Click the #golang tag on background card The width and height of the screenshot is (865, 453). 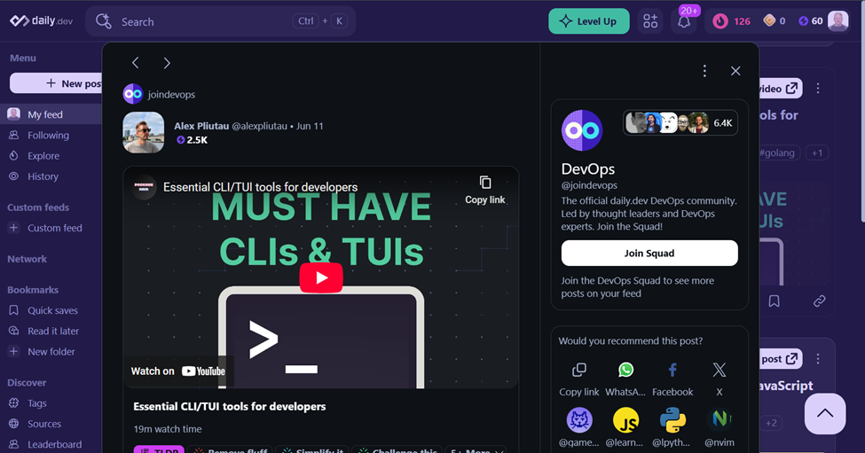pos(779,152)
